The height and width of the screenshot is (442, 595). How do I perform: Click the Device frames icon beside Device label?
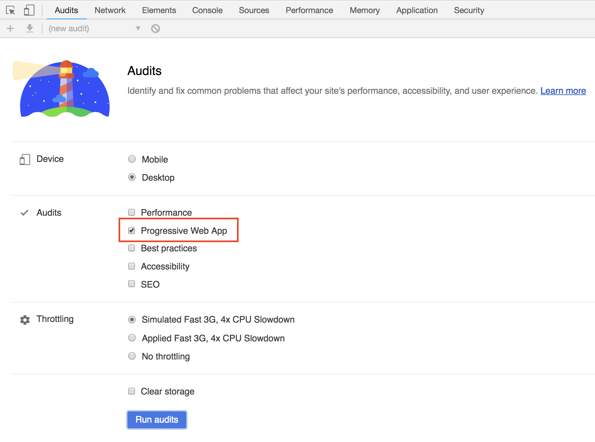25,159
